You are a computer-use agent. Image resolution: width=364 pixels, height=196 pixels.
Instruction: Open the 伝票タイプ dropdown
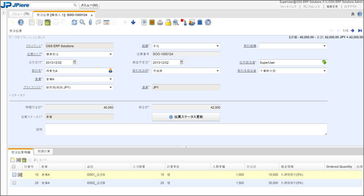[111, 54]
